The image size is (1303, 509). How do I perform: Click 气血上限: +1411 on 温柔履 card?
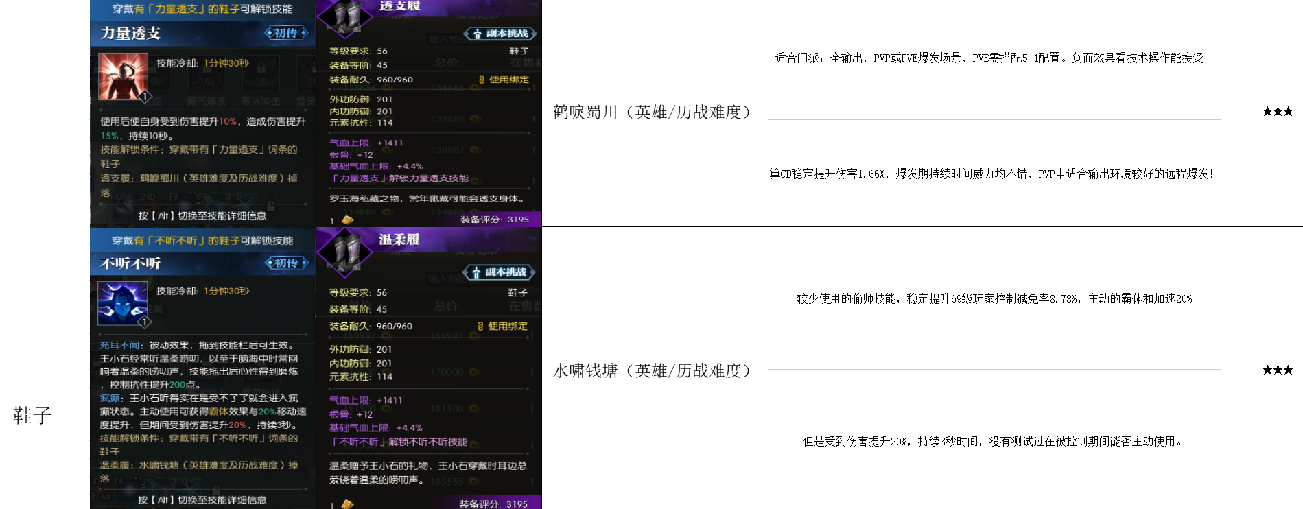pyautogui.click(x=366, y=400)
